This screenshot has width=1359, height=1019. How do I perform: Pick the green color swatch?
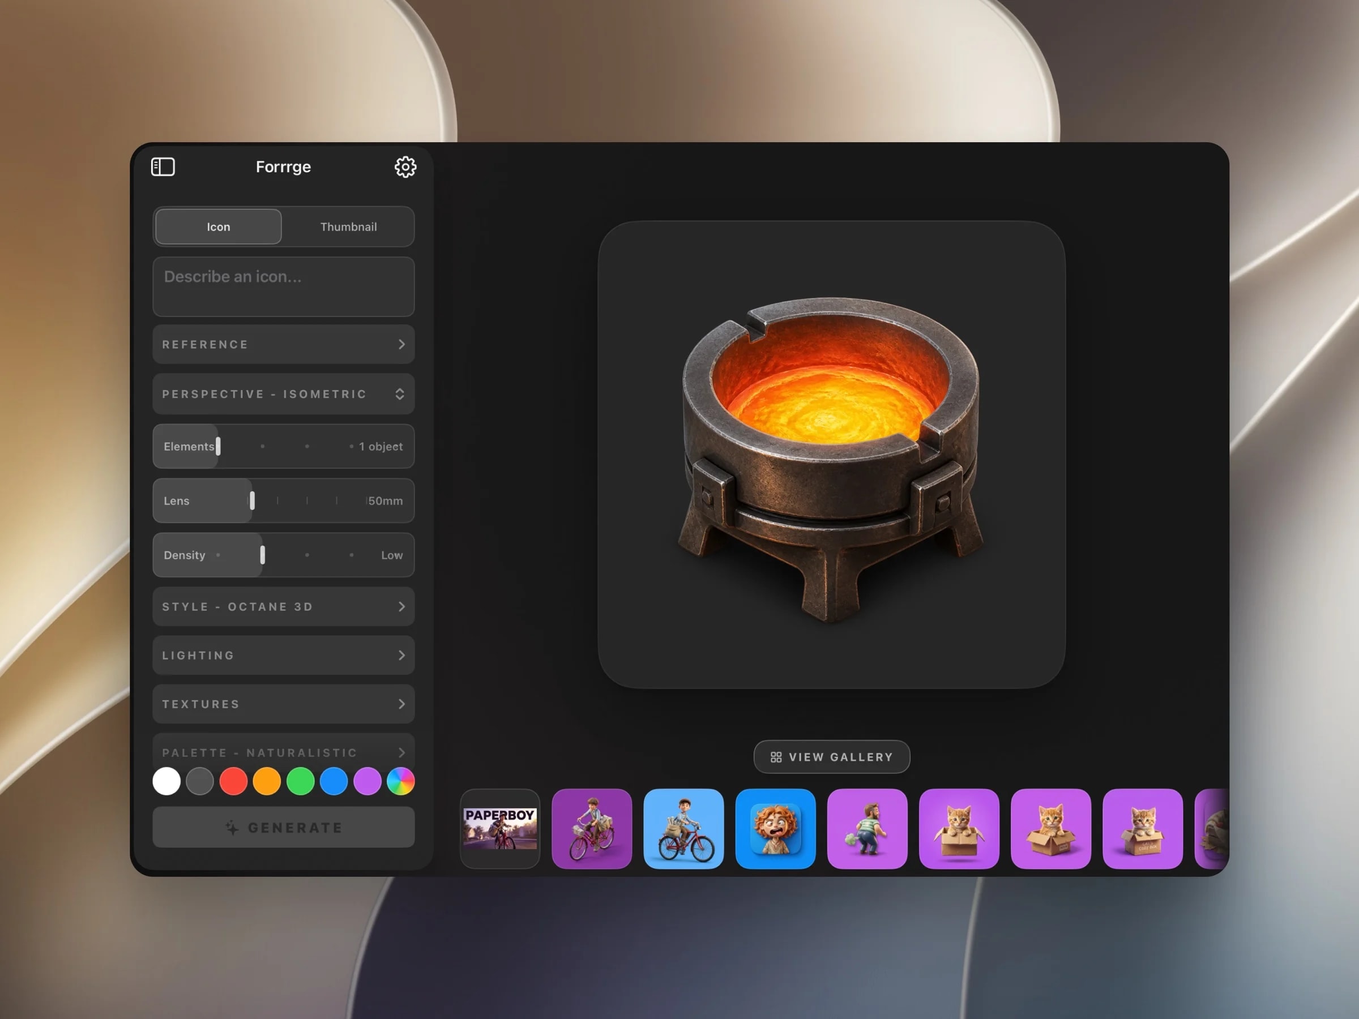click(301, 781)
